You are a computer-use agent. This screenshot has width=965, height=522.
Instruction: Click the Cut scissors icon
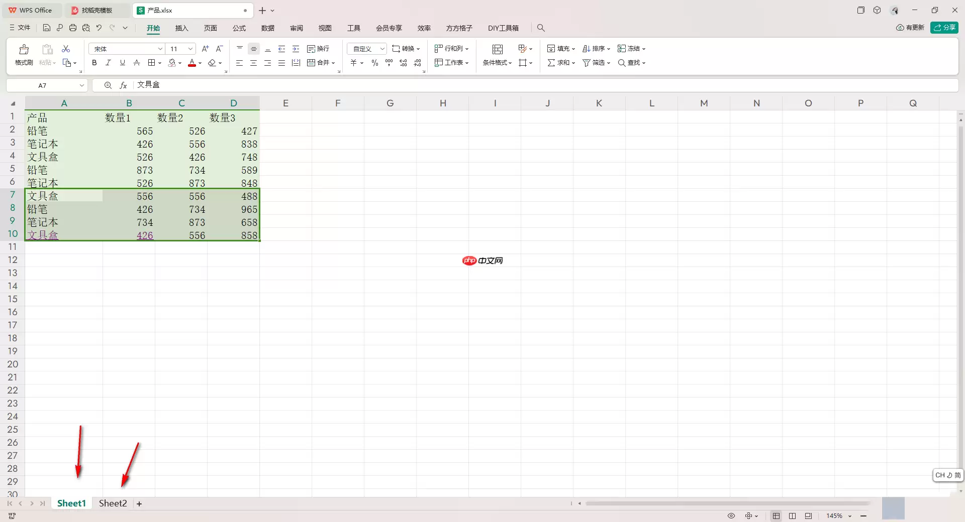[66, 49]
